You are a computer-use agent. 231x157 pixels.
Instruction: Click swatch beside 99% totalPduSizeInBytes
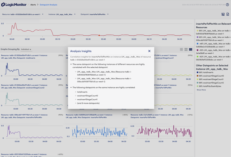tap(198, 86)
